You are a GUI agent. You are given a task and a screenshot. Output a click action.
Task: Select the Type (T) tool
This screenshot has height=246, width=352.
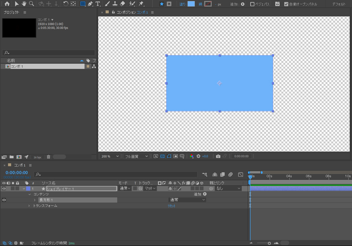pyautogui.click(x=98, y=4)
